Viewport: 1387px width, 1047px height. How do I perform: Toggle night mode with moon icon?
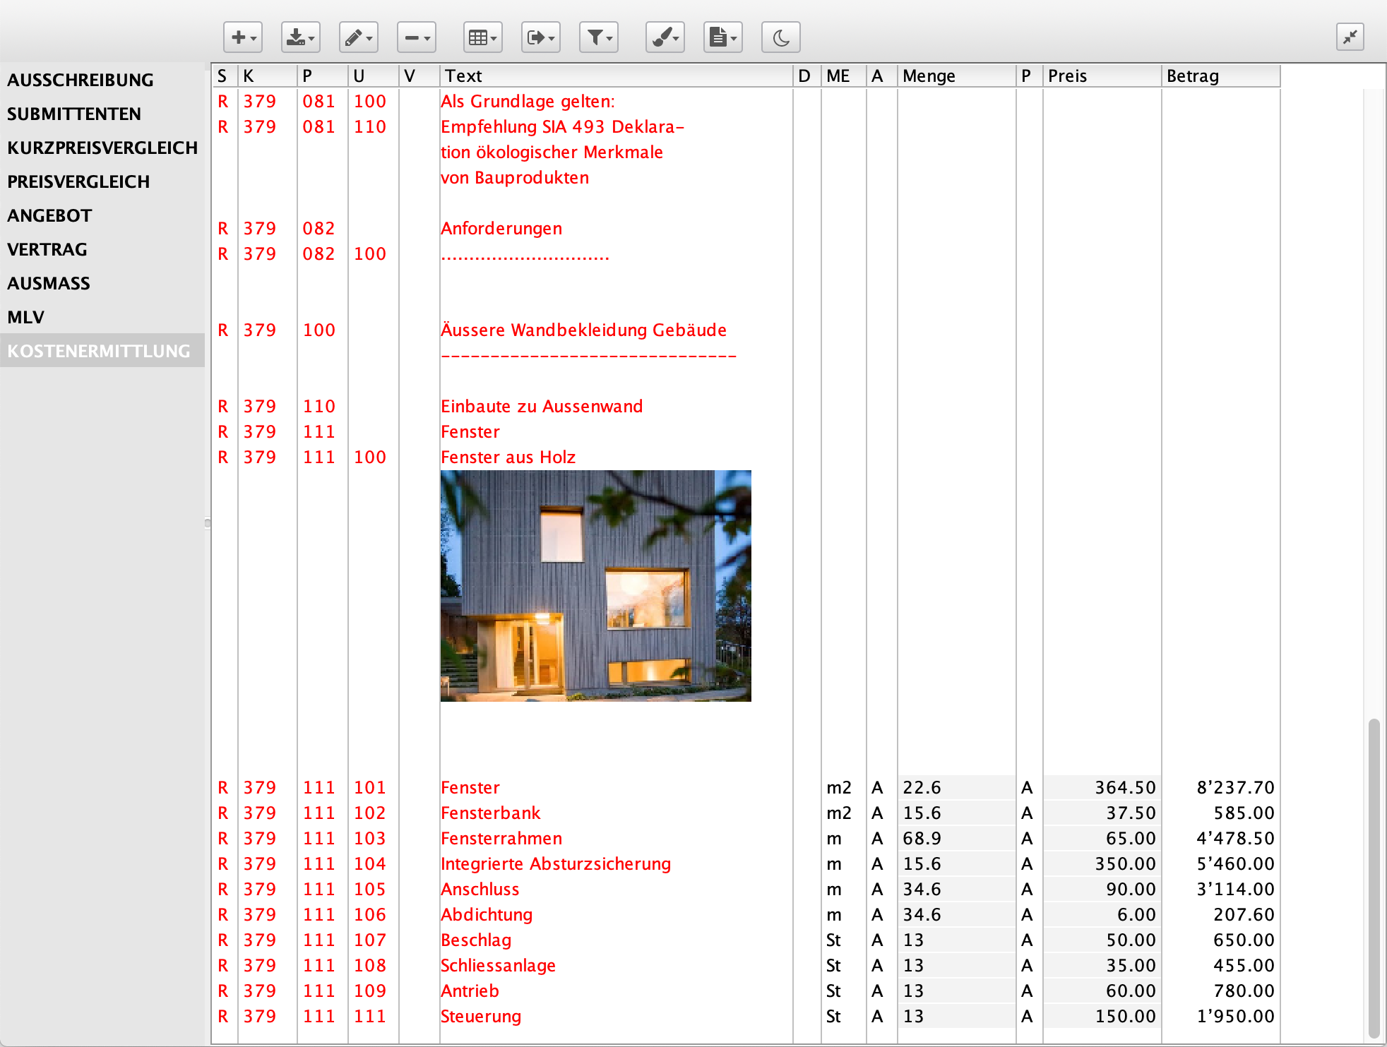tap(781, 37)
